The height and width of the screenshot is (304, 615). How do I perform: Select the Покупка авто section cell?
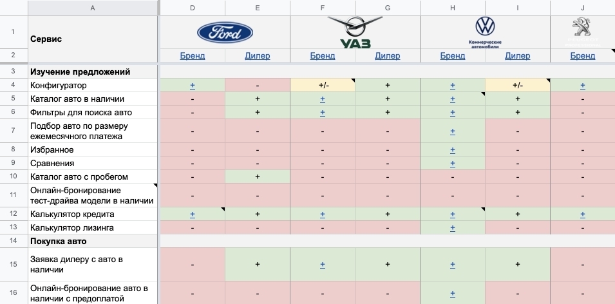tap(93, 241)
